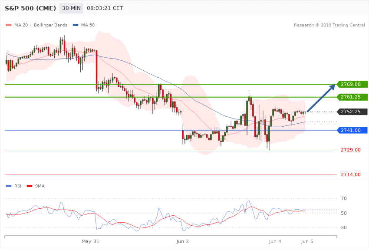Click the S&P 500 (CME) chart title
The image size is (369, 250).
pyautogui.click(x=30, y=8)
